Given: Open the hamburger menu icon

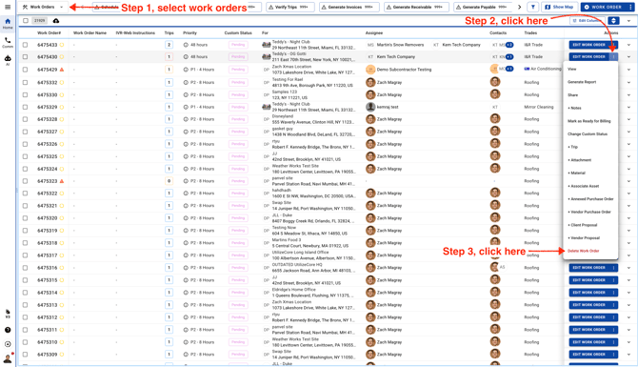Looking at the screenshot, I should click(x=8, y=7).
